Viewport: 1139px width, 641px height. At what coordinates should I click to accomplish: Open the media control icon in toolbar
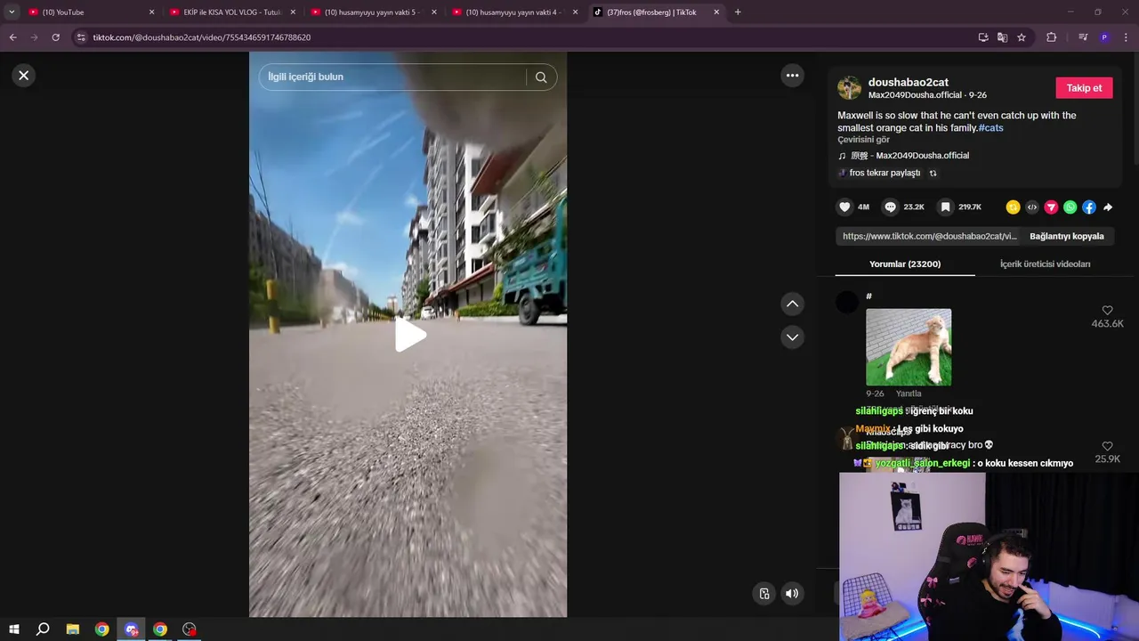1083,37
